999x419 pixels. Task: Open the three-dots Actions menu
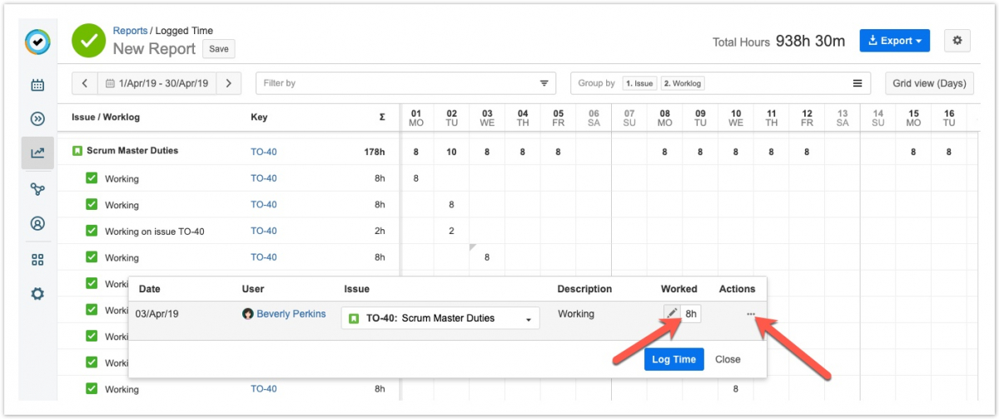(751, 314)
